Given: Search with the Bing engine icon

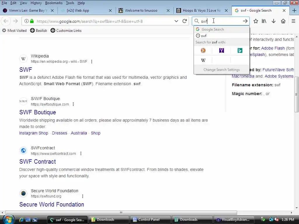Looking at the screenshot, I should [240, 50].
